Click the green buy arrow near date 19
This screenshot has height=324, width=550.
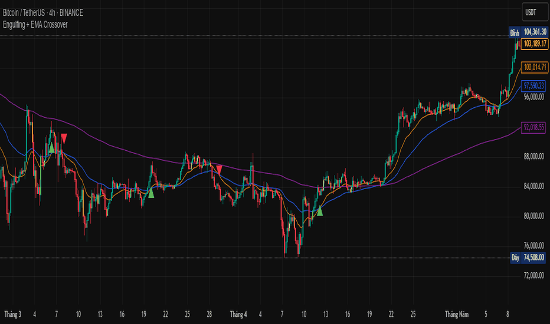point(151,193)
